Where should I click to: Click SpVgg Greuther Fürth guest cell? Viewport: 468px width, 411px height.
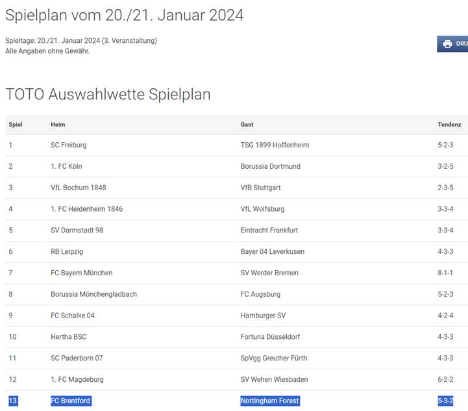(x=274, y=358)
